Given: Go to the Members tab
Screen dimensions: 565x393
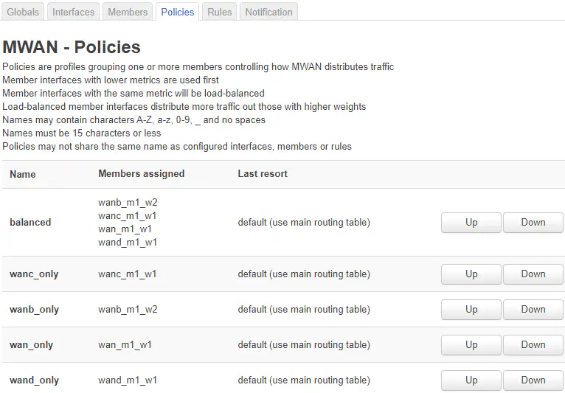Looking at the screenshot, I should [128, 12].
